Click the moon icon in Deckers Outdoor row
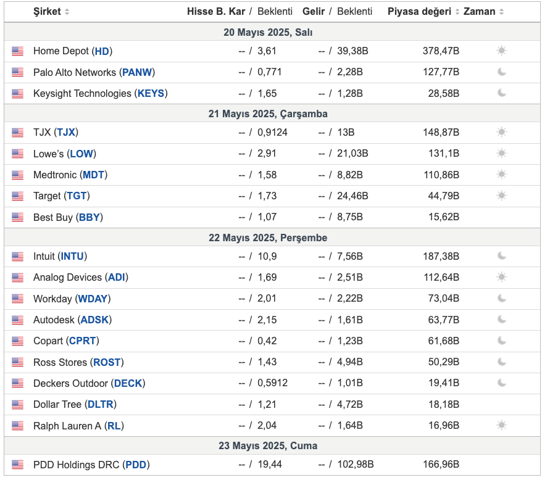The height and width of the screenshot is (480, 542). 501,383
